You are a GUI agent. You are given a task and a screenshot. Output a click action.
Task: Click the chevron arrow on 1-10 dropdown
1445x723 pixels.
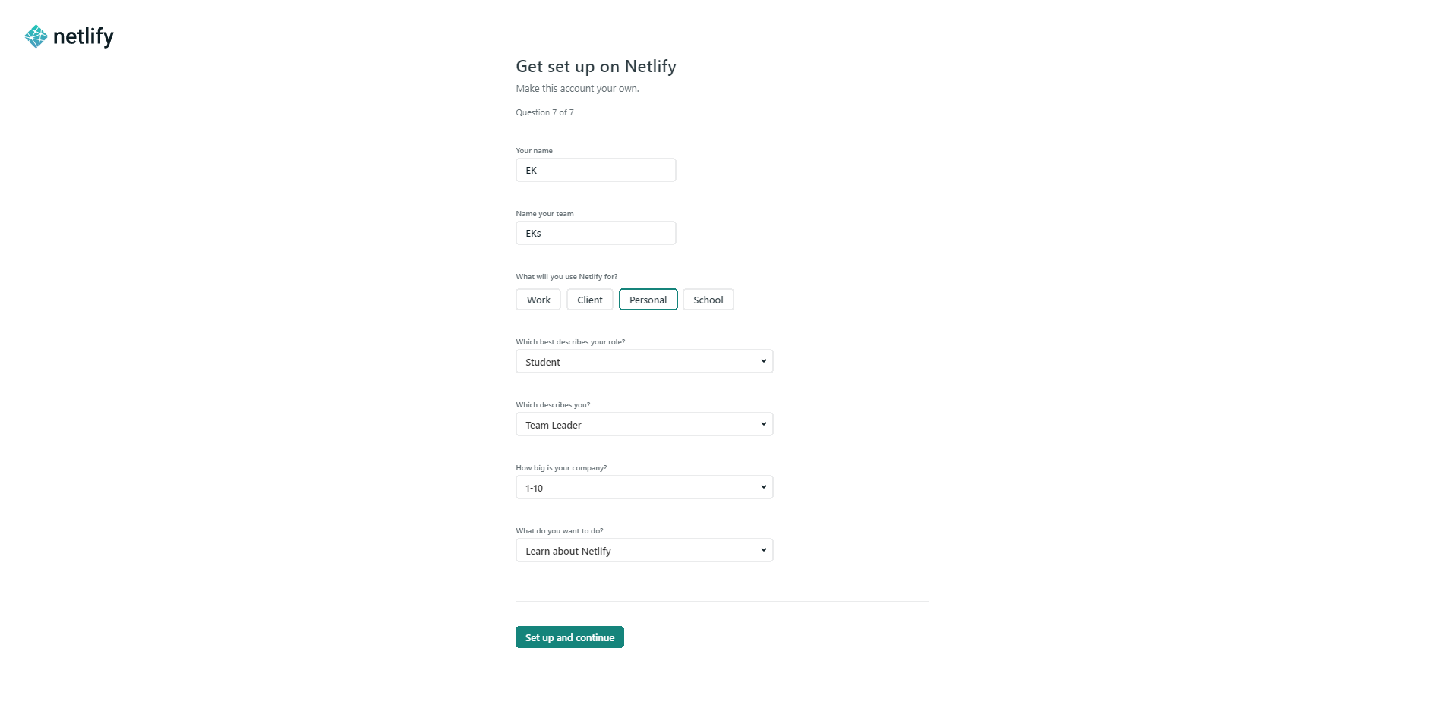pyautogui.click(x=763, y=487)
